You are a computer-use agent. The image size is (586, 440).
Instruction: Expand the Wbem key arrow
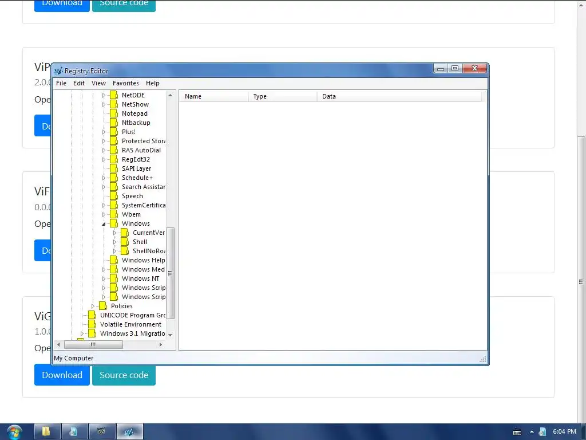104,214
